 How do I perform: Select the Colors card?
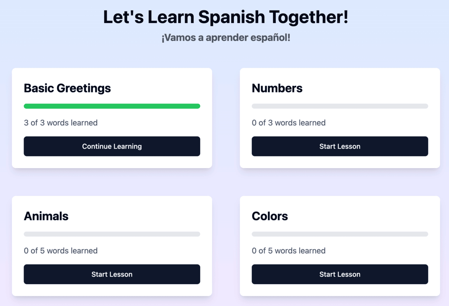(x=340, y=246)
